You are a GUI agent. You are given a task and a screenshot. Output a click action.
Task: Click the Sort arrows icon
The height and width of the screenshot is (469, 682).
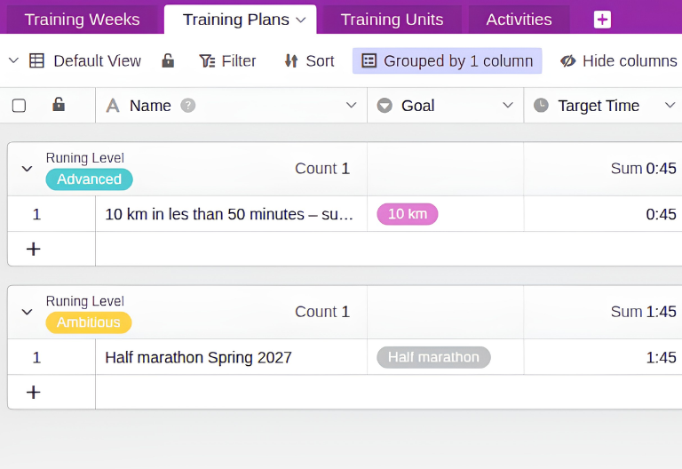(291, 61)
